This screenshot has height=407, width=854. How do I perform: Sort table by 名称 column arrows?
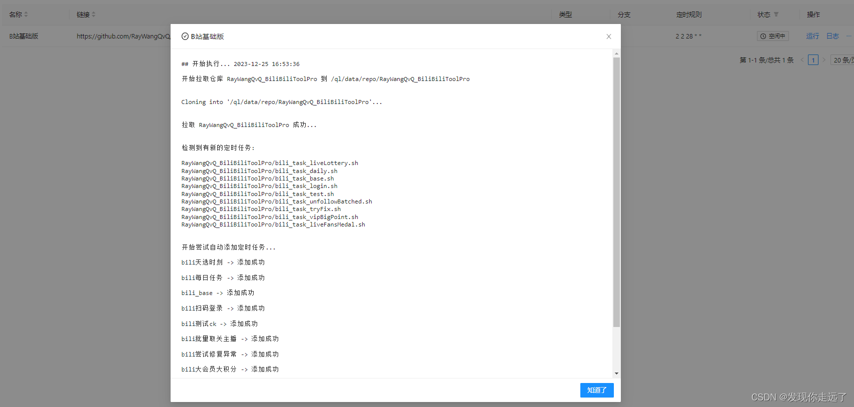(x=26, y=14)
